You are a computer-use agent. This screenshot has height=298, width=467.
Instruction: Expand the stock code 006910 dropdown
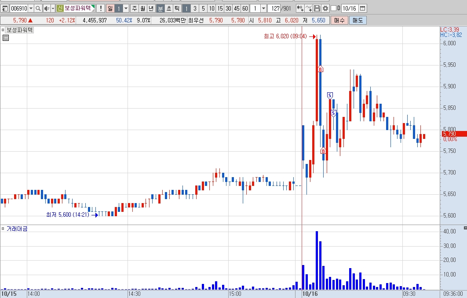(31, 8)
